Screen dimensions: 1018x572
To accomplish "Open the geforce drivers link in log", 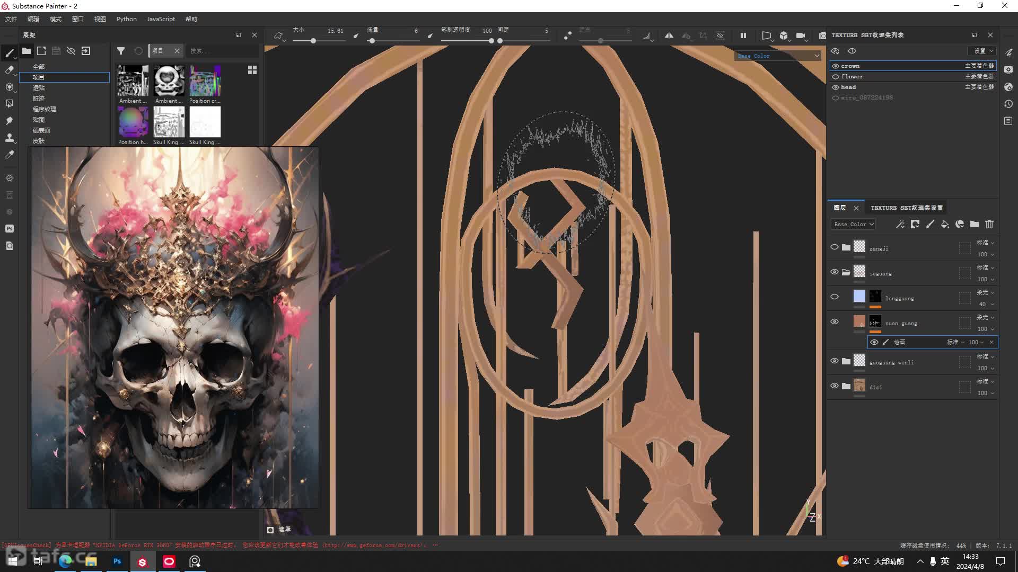I will point(374,545).
